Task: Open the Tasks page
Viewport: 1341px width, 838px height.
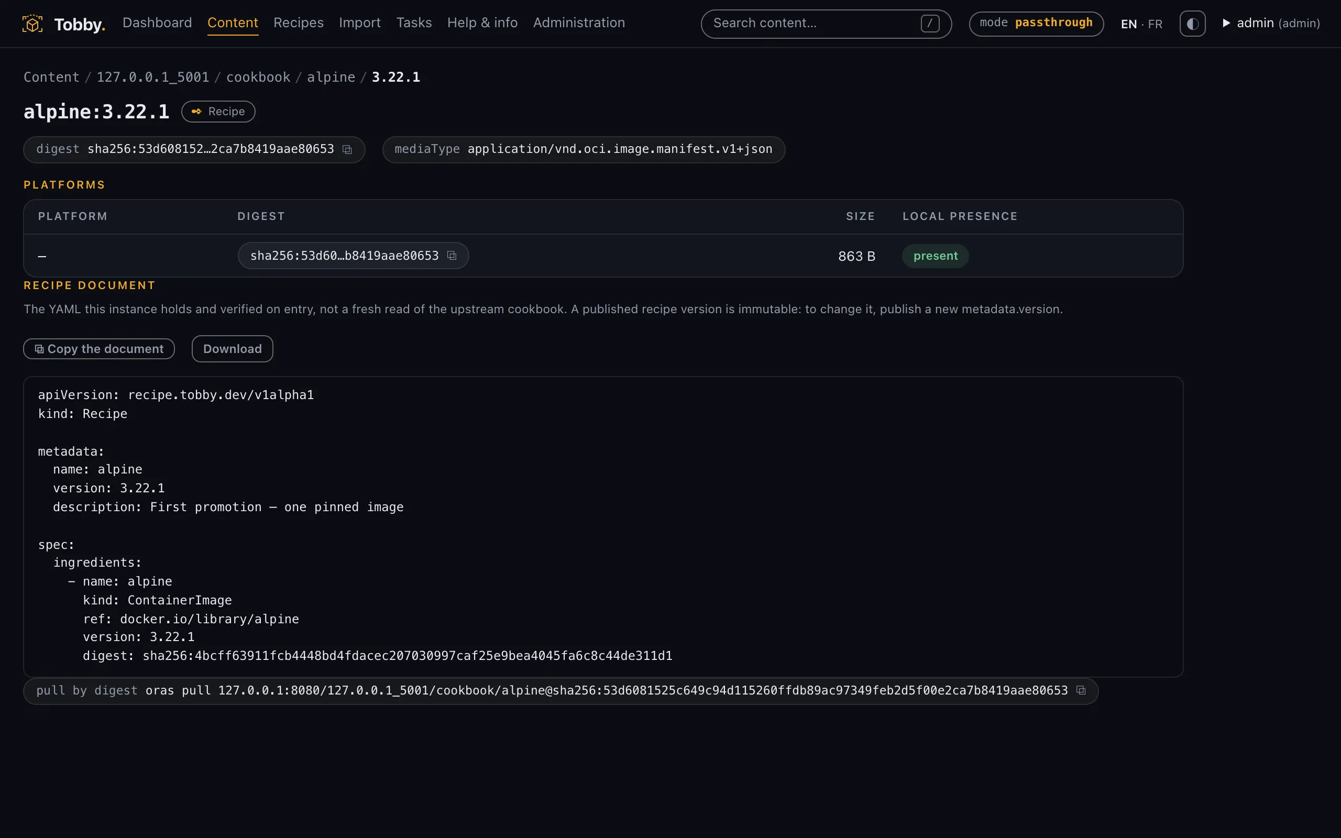Action: coord(414,23)
